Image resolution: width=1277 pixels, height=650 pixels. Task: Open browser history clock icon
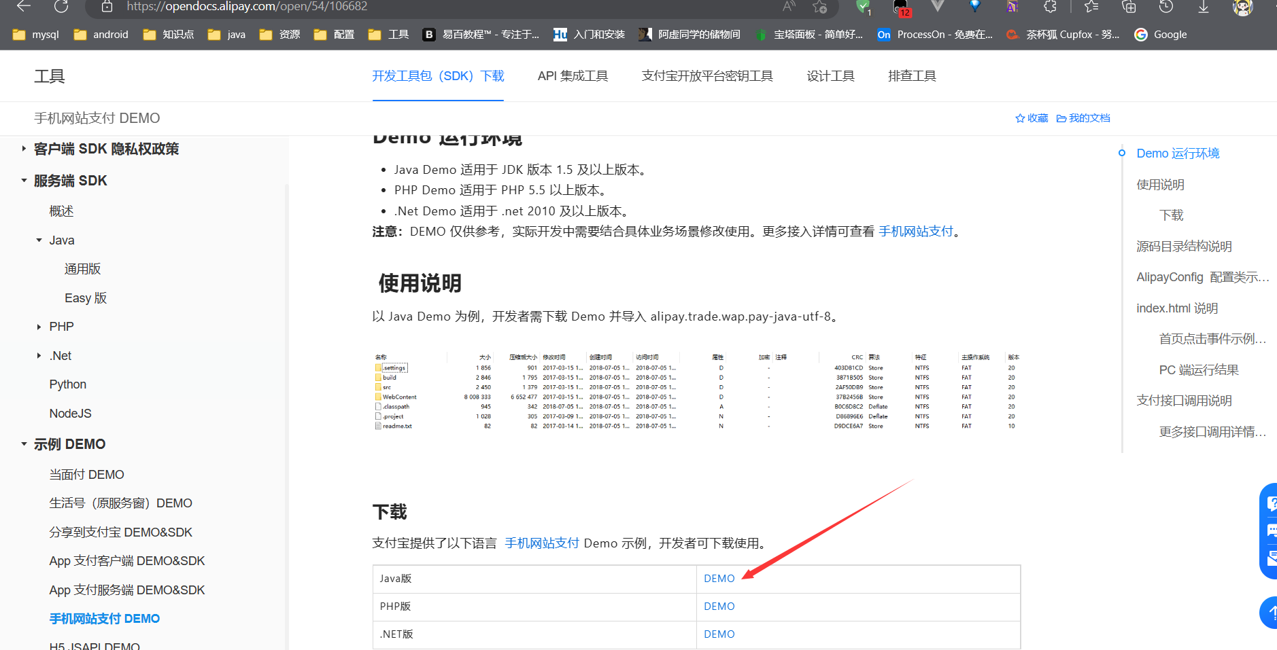click(1166, 6)
